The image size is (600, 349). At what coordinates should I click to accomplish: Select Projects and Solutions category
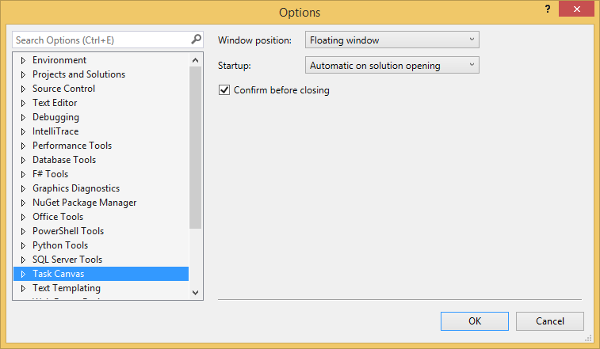click(78, 74)
